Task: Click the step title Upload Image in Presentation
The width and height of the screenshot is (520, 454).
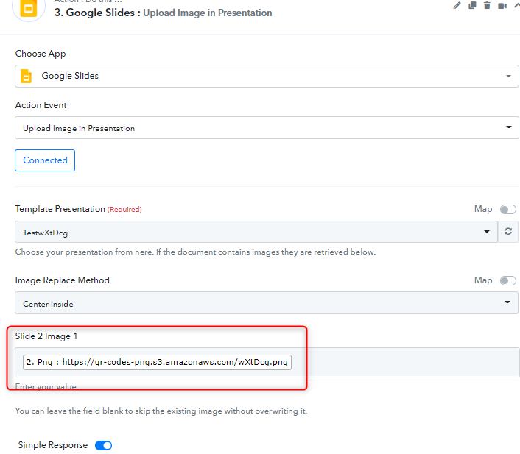Action: pos(207,13)
